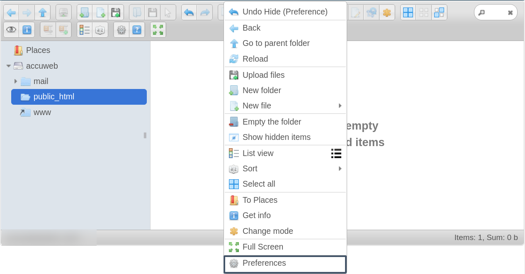Toggle Show hidden items in context menu
Image resolution: width=525 pixels, height=274 pixels.
pos(276,137)
